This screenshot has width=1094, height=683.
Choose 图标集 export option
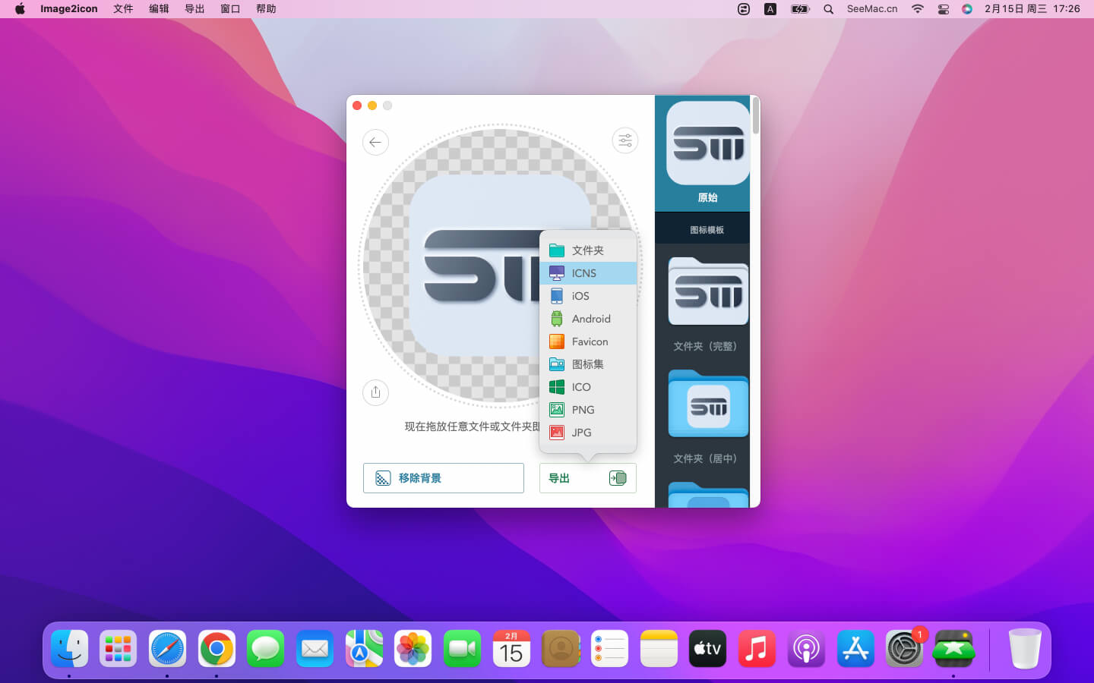pos(587,364)
